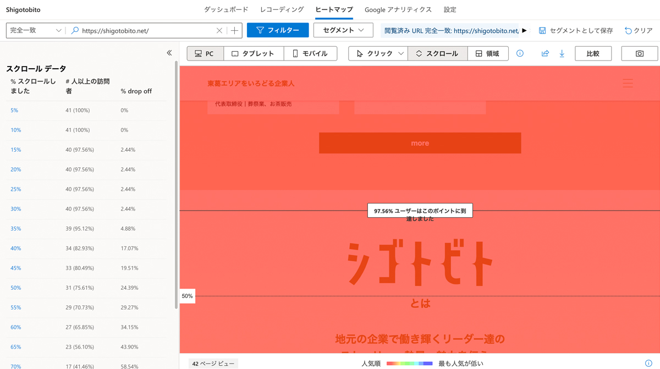660x369 pixels.
Task: Click the scroll data panel scrollbar
Action: coord(176,185)
